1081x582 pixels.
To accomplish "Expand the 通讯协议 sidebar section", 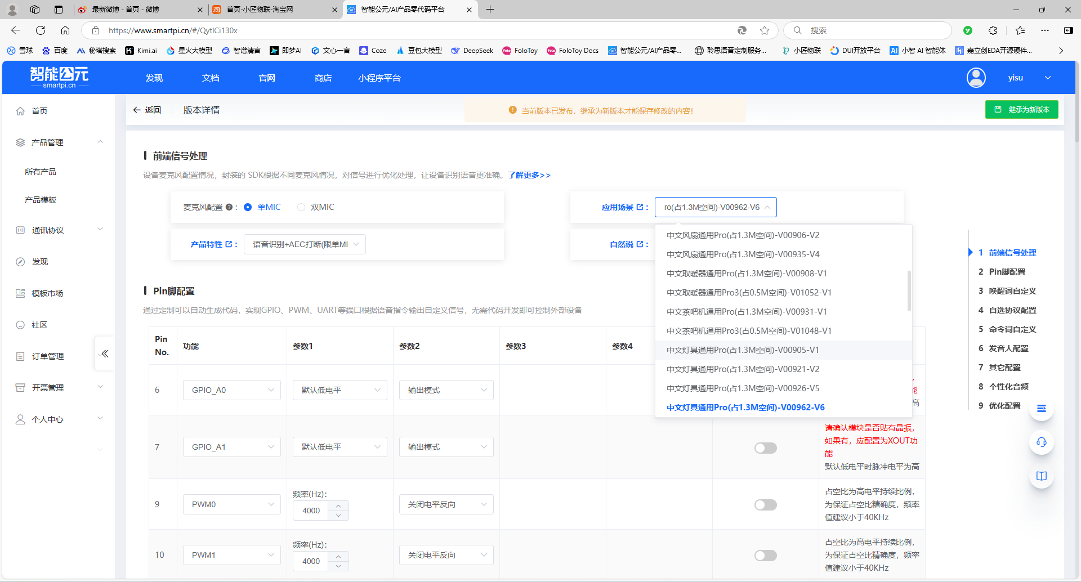I will 59,230.
